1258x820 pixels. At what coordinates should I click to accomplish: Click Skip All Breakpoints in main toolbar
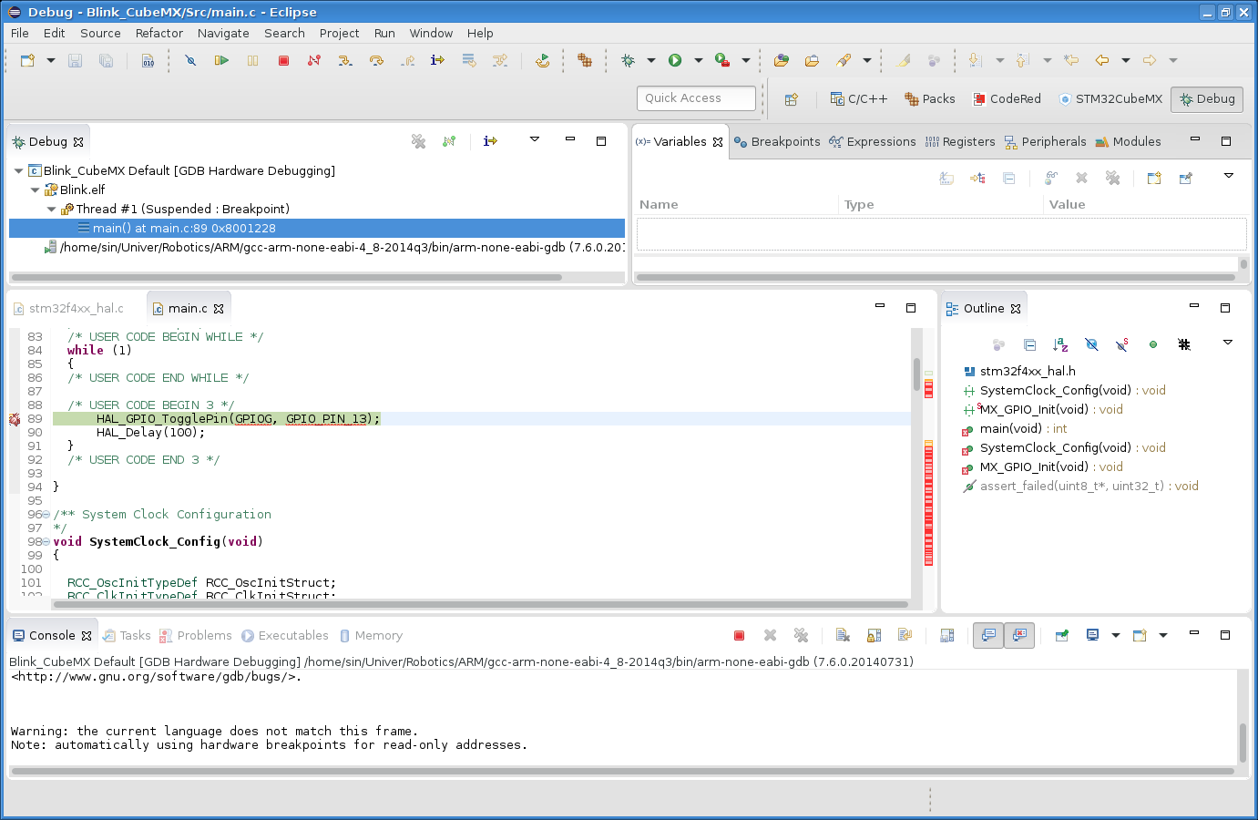coord(190,60)
